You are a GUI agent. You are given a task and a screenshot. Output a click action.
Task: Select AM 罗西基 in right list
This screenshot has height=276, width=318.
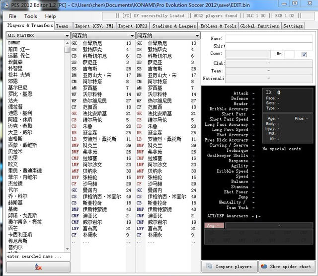tap(168, 88)
